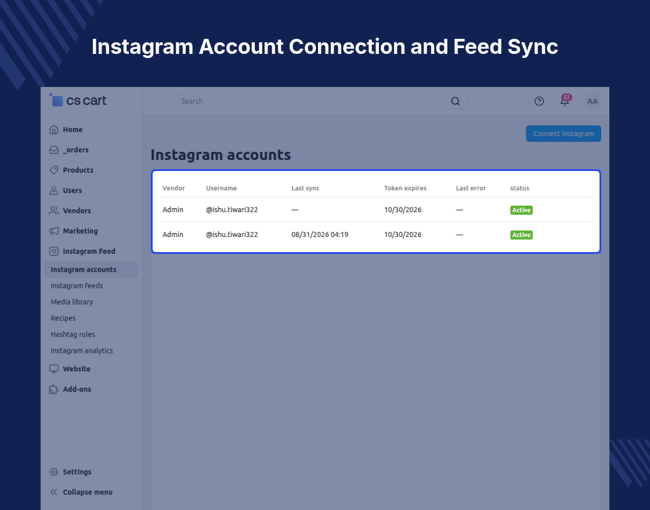The height and width of the screenshot is (510, 650).
Task: Click the Users person icon
Action: tap(54, 191)
